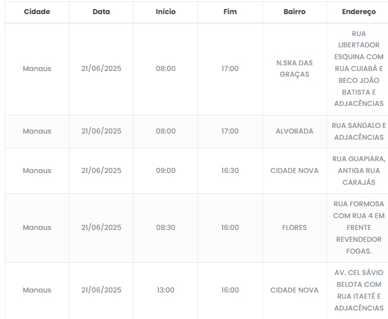388x319 pixels.
Task: Select the 13:00 start time cell
Action: click(166, 290)
